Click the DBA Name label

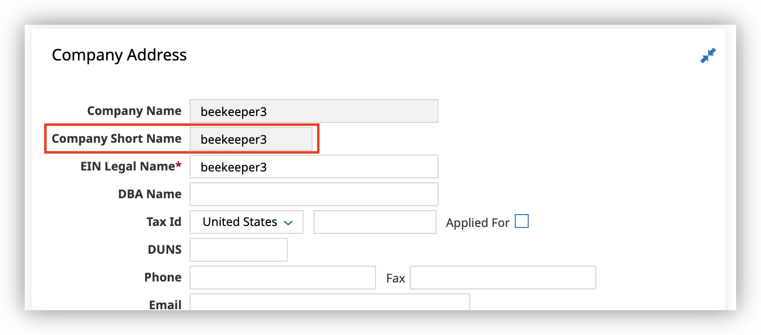[149, 194]
